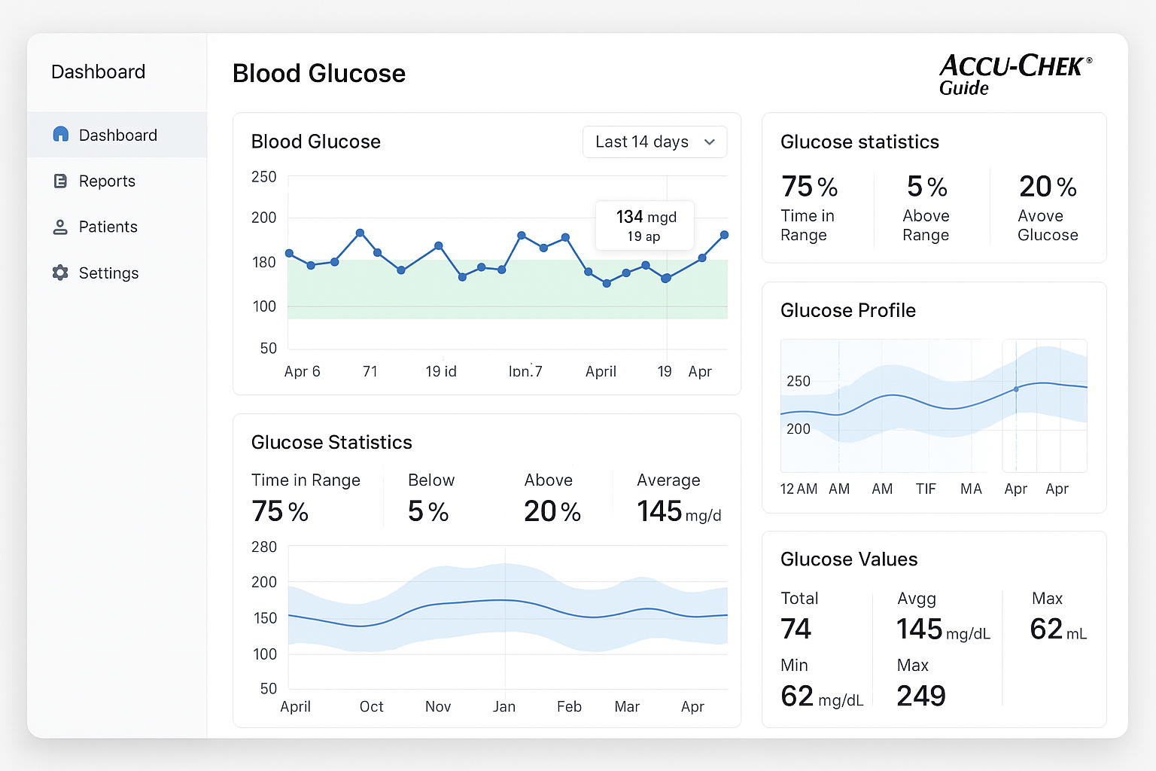Select the Dashboard home icon
This screenshot has height=771, width=1156.
[x=60, y=134]
